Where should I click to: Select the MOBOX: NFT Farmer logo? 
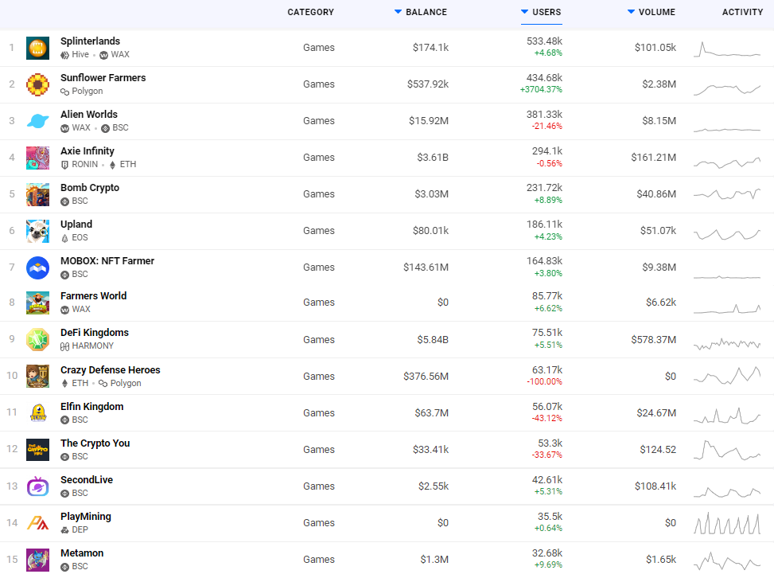[x=37, y=268]
